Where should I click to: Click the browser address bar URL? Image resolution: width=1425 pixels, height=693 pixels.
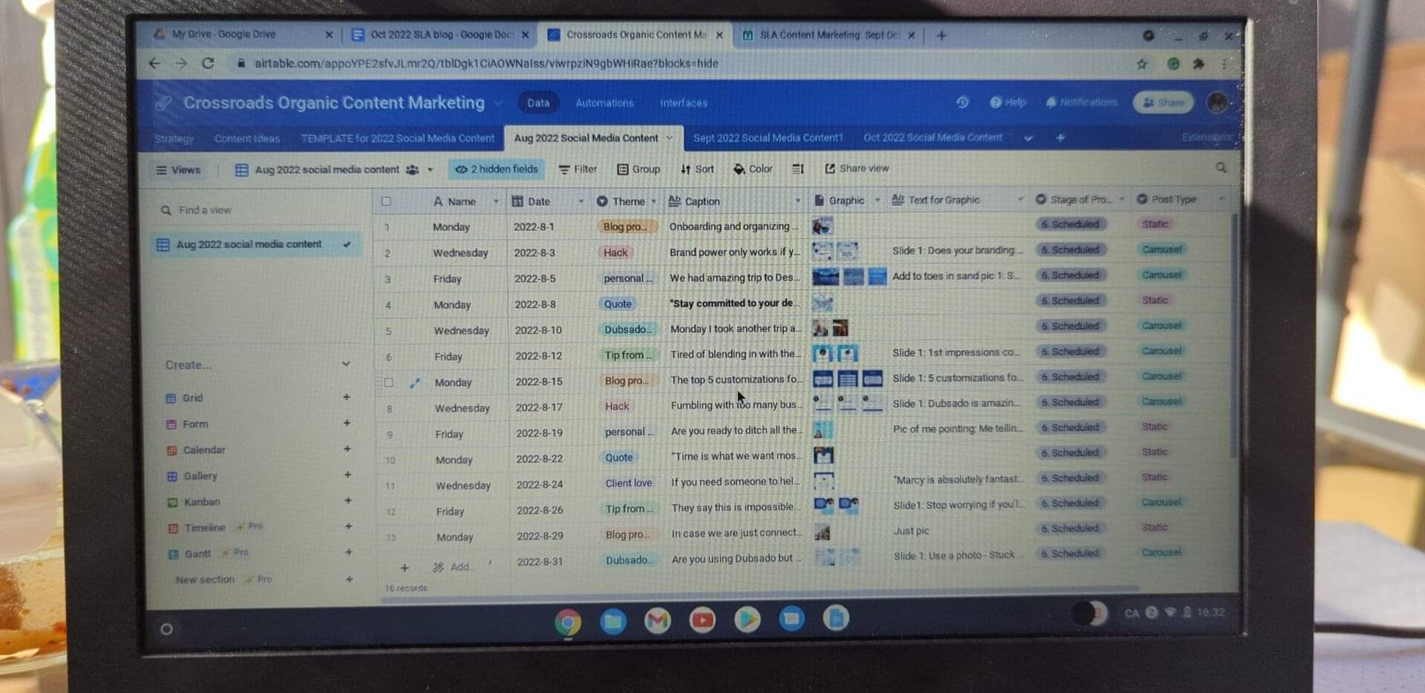pos(486,64)
